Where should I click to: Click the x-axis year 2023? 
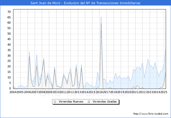[149, 92]
